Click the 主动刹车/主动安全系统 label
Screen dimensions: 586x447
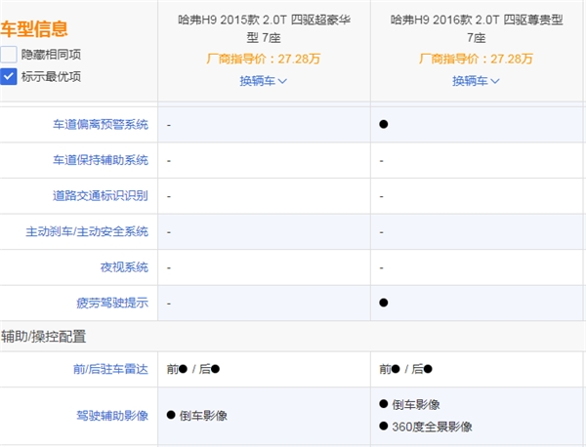(x=87, y=232)
